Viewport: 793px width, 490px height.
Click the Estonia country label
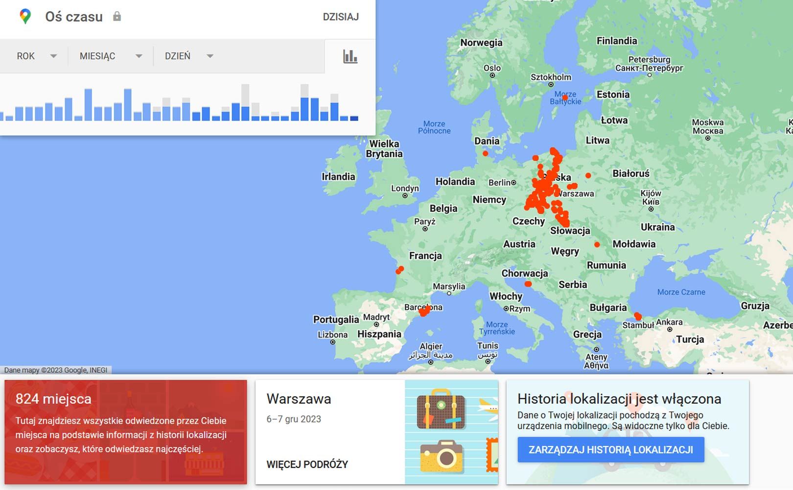pyautogui.click(x=613, y=95)
